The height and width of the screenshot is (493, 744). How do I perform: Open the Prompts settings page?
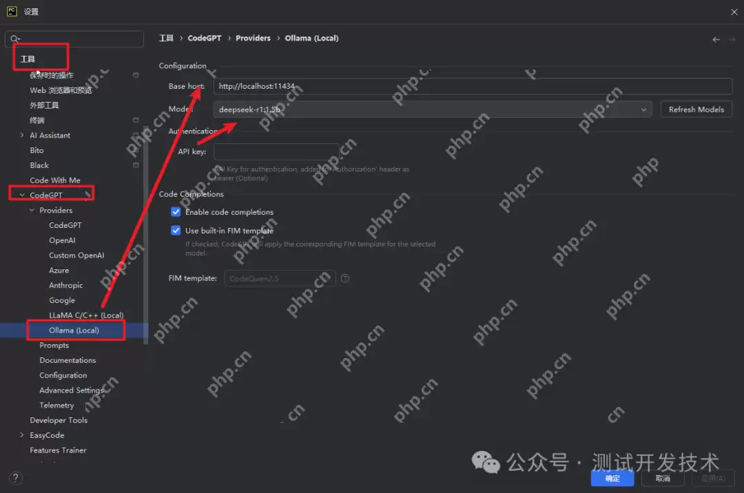coord(54,346)
